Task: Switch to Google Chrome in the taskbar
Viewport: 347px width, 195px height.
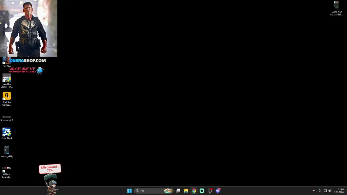Action: 194,191
